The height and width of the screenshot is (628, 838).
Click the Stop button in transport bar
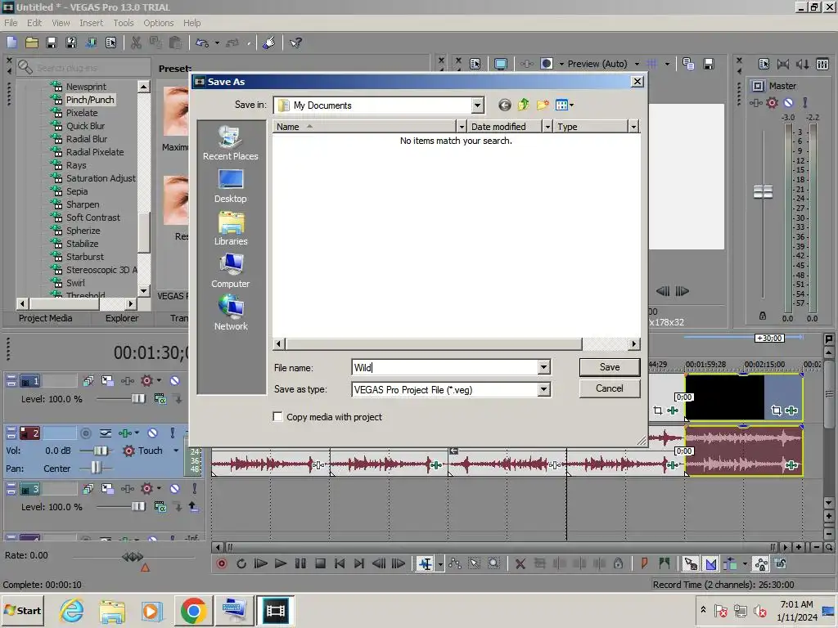(x=320, y=563)
